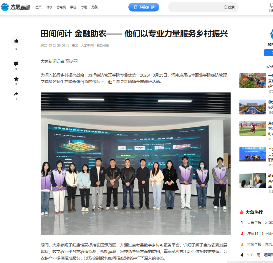Click the 下载客户端 button
Viewport: 273px width, 263px height.
click(144, 7)
